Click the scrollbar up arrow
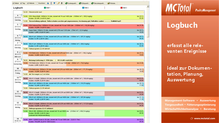Image resolution: width=219 pixels, height=123 pixels. (x=148, y=6)
